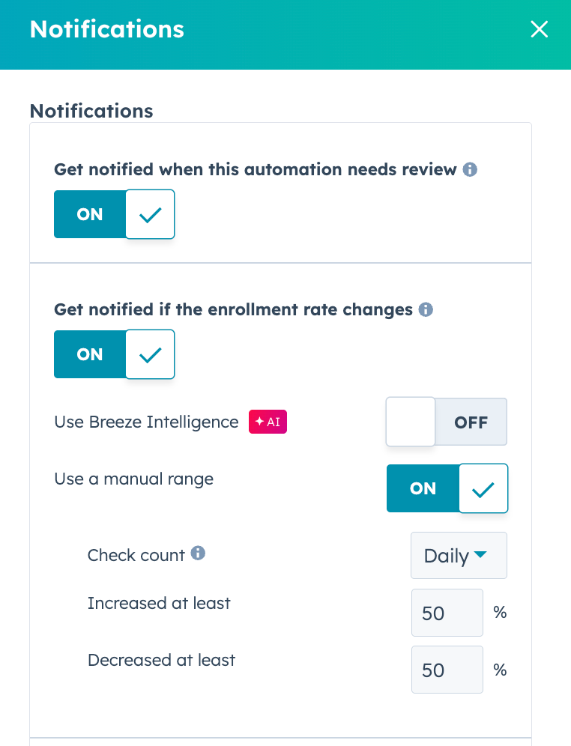
Task: Click the info icon next to "Check count"
Action: click(198, 554)
